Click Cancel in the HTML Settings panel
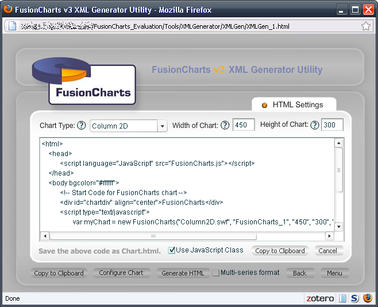The width and height of the screenshot is (378, 307). pyautogui.click(x=328, y=251)
